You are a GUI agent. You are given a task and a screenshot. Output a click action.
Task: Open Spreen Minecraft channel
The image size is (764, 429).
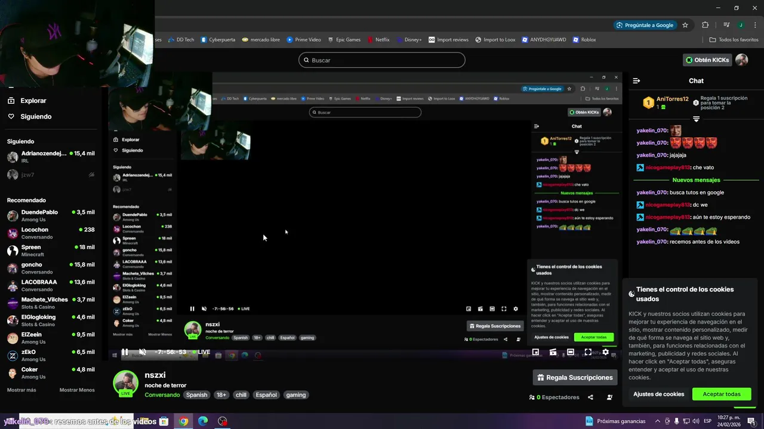[x=51, y=250]
